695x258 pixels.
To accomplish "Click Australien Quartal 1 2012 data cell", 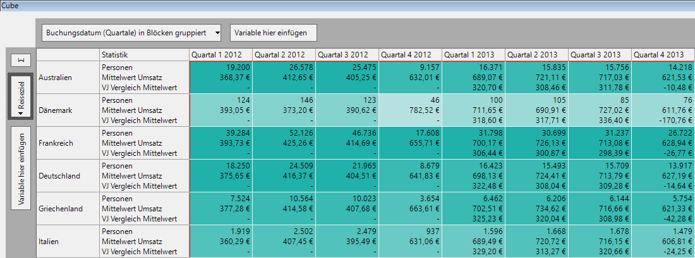I will (x=221, y=77).
